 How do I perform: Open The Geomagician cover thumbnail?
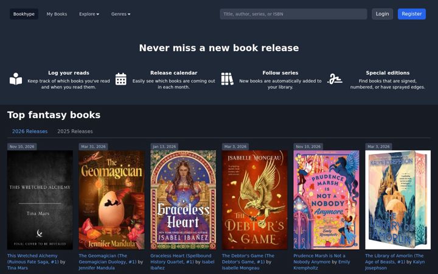tap(112, 200)
